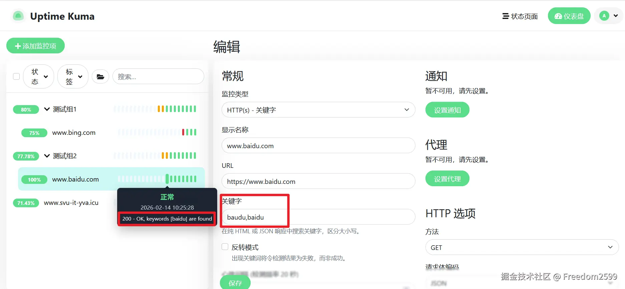Click the user avatar "A" icon
The height and width of the screenshot is (289, 625).
(604, 16)
